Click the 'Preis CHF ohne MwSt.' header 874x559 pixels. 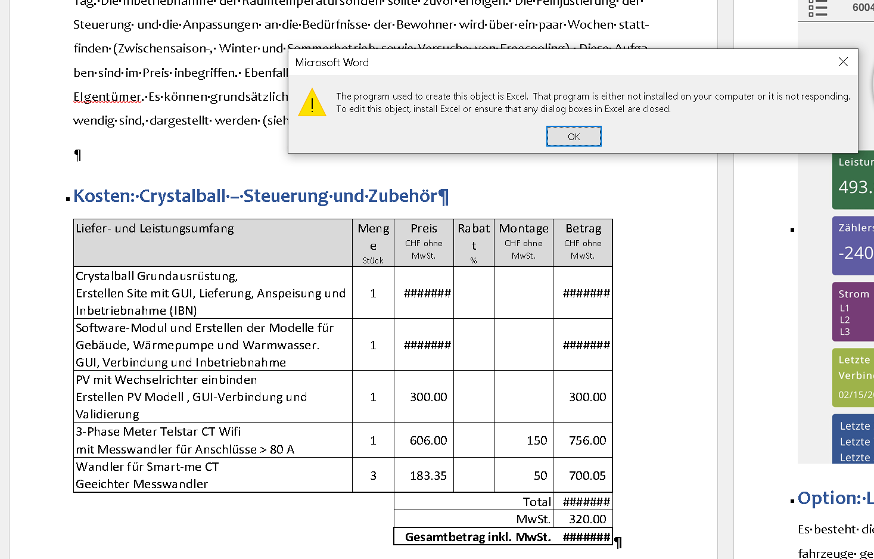click(x=424, y=243)
